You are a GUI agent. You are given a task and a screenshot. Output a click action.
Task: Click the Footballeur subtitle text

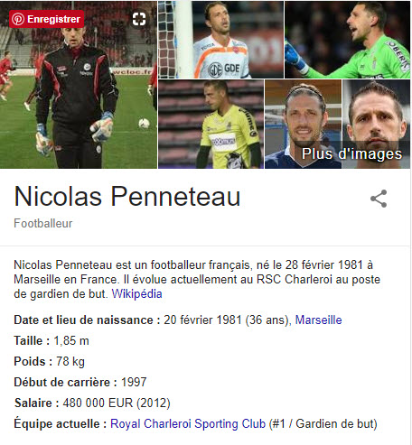click(43, 224)
